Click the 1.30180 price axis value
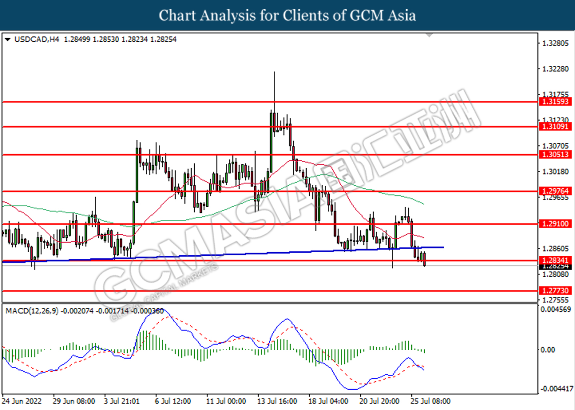The width and height of the screenshot is (575, 410). coord(555,172)
